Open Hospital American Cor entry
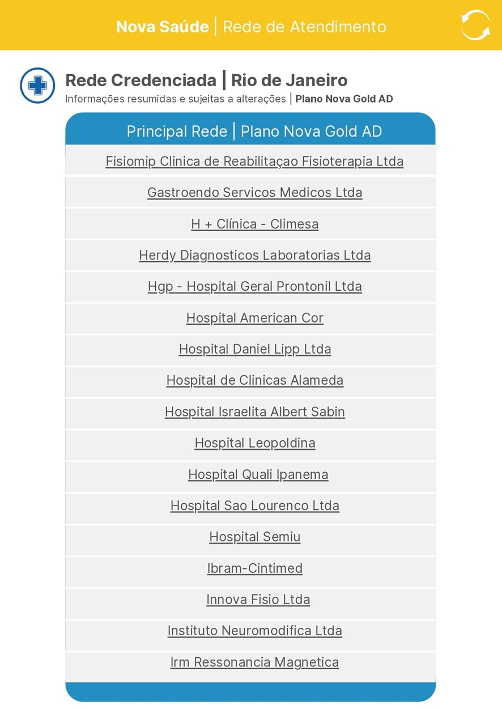This screenshot has height=710, width=502. [x=254, y=318]
